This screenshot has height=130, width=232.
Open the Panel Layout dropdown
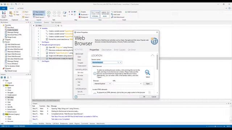(39, 17)
